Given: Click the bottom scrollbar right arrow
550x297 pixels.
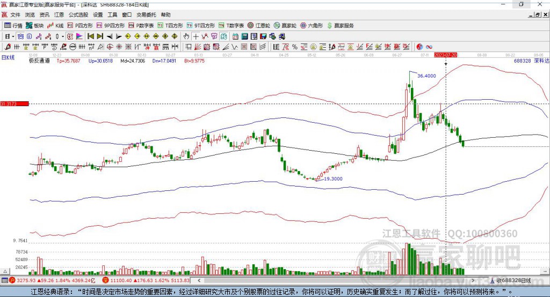Looking at the screenshot, I should tap(473, 280).
